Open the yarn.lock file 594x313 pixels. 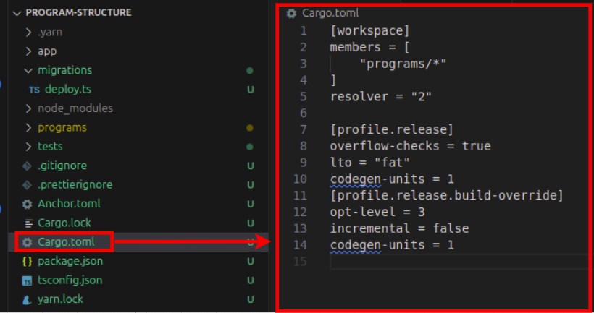point(60,299)
